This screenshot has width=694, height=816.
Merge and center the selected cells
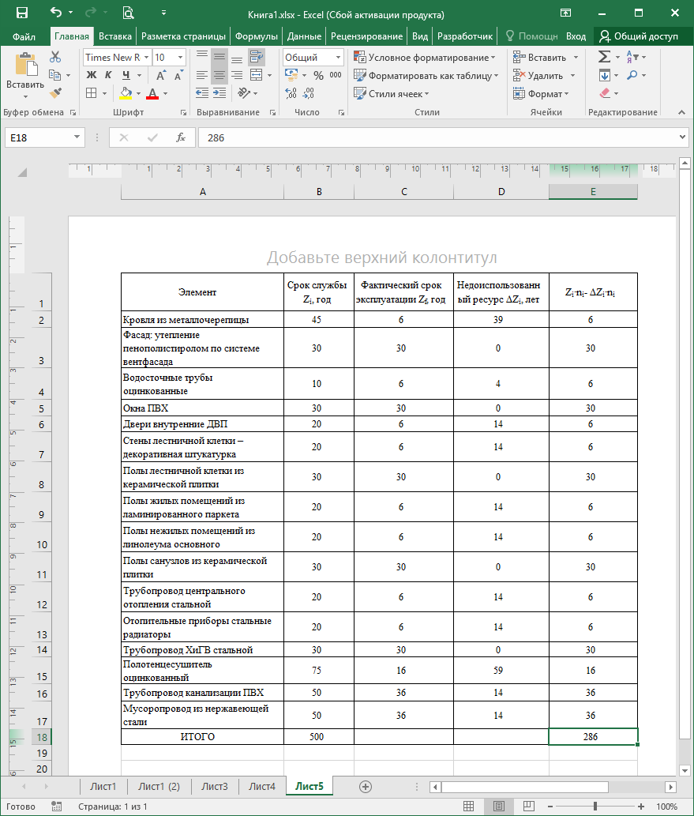pos(257,76)
